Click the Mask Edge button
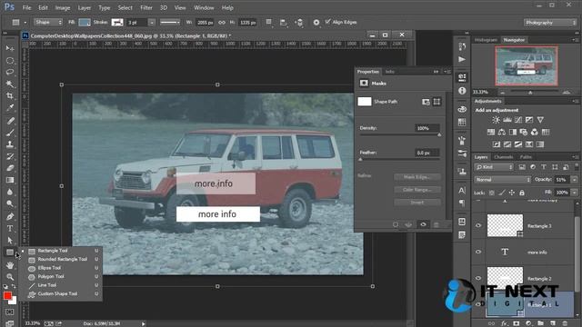This screenshot has width=582, height=327. 417,177
